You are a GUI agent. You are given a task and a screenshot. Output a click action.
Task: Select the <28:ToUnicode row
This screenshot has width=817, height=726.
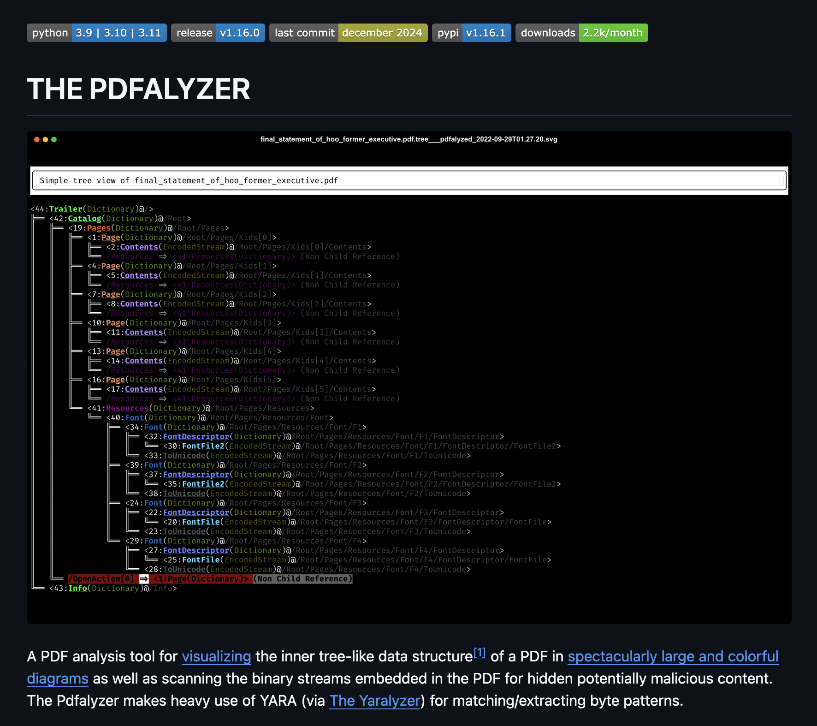[x=308, y=569]
